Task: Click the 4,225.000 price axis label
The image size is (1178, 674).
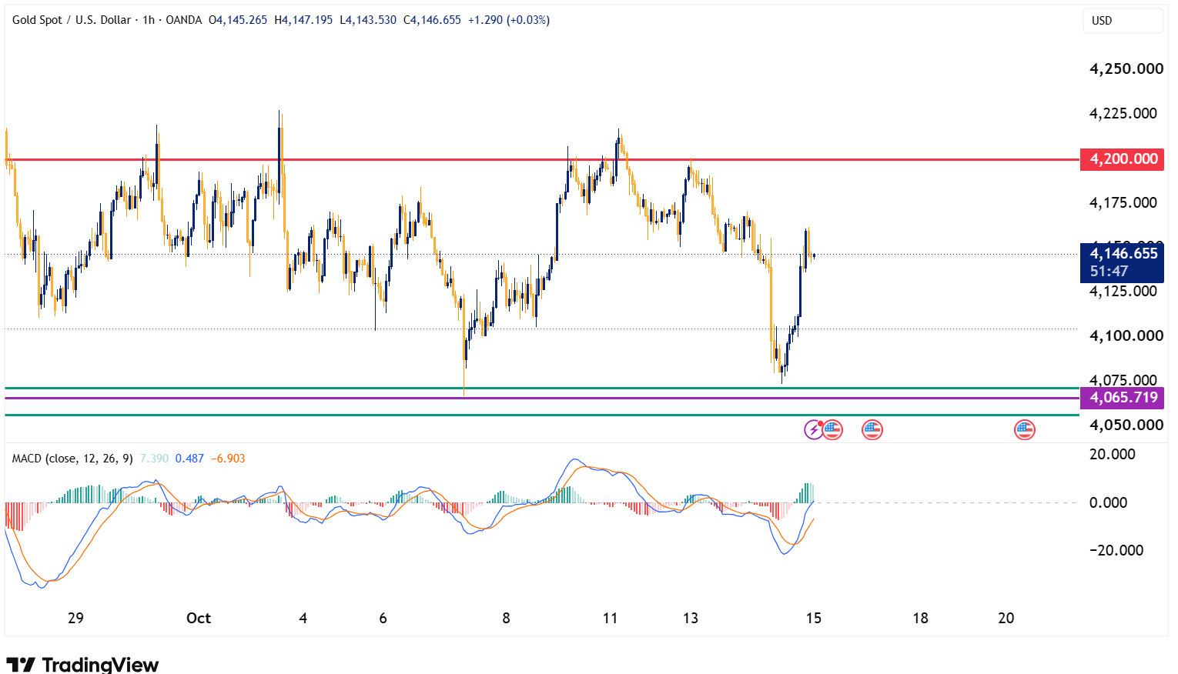Action: [1123, 114]
